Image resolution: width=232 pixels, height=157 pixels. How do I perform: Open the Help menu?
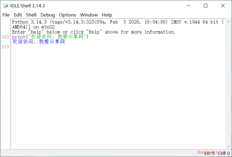point(107,15)
